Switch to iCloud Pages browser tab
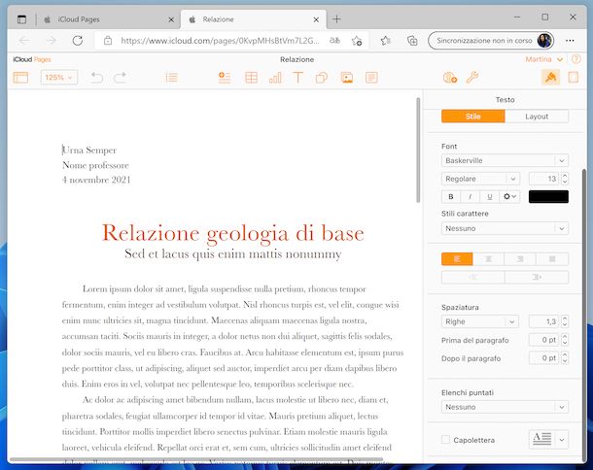Viewport: 593px width, 470px height. [x=108, y=19]
